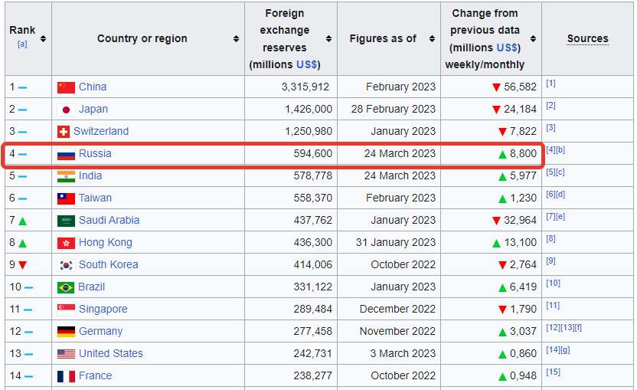Click red down arrow beside rank 9

[23, 265]
